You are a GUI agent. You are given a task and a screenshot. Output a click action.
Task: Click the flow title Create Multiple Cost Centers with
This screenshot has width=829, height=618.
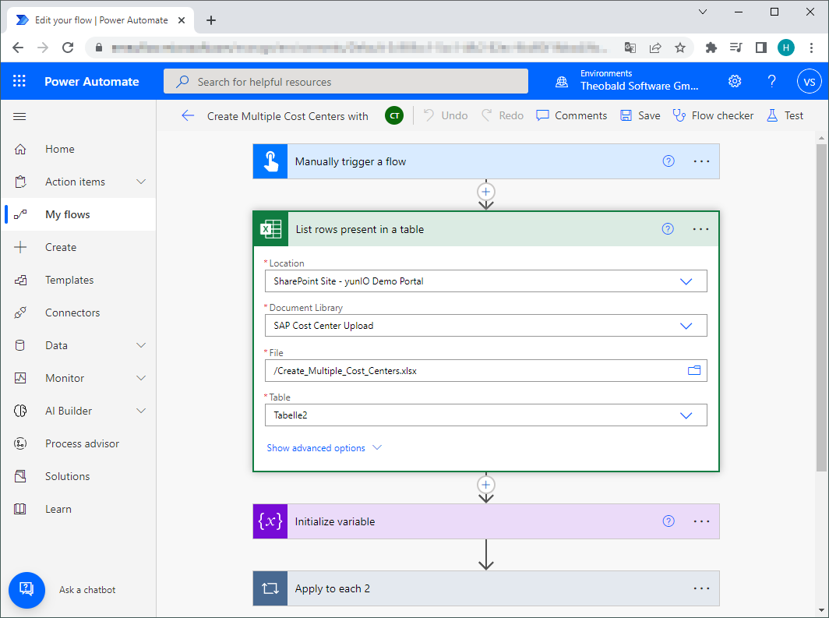pyautogui.click(x=288, y=116)
